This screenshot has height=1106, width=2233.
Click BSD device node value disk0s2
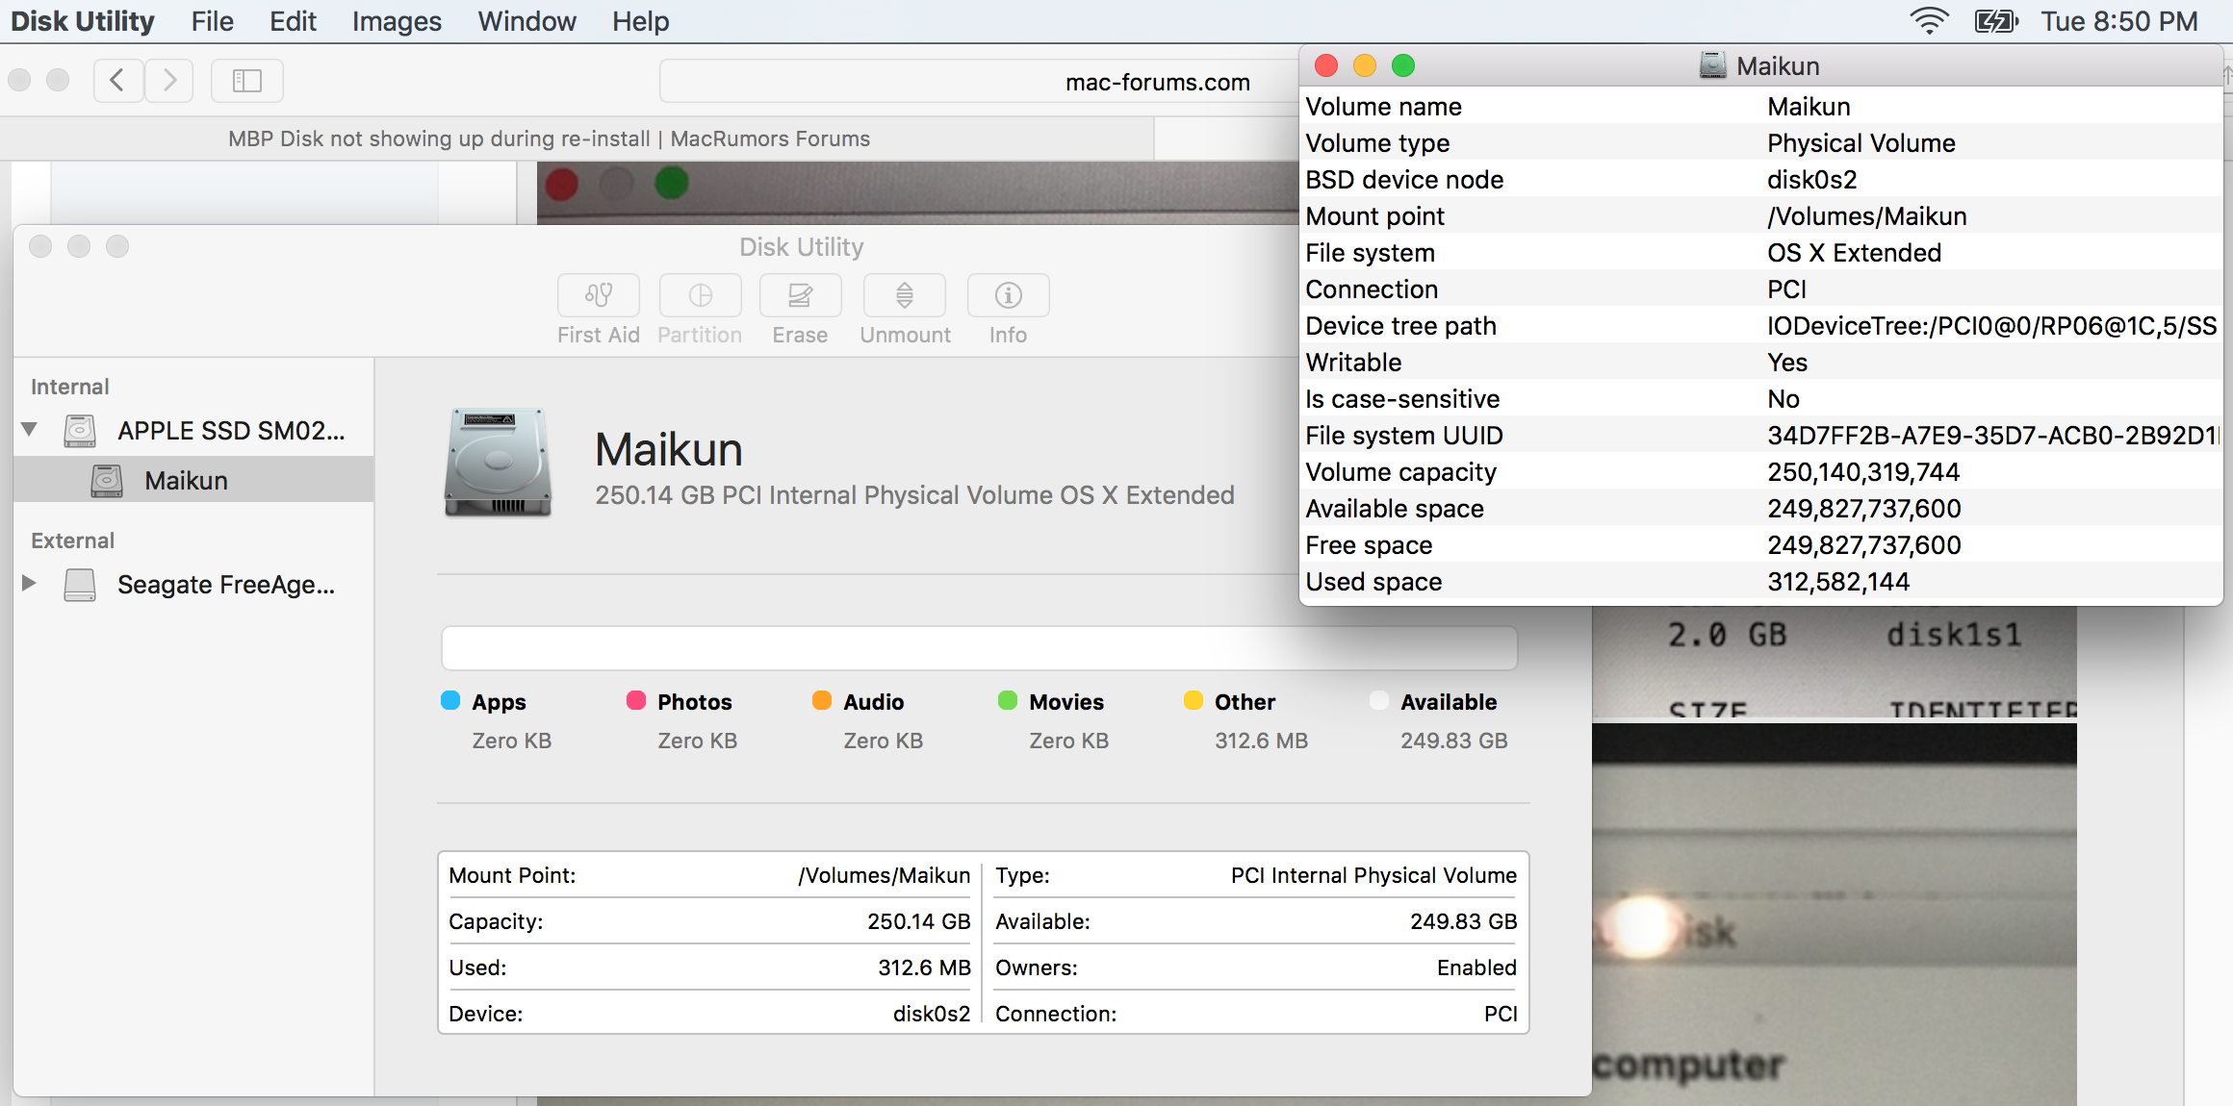point(1812,180)
